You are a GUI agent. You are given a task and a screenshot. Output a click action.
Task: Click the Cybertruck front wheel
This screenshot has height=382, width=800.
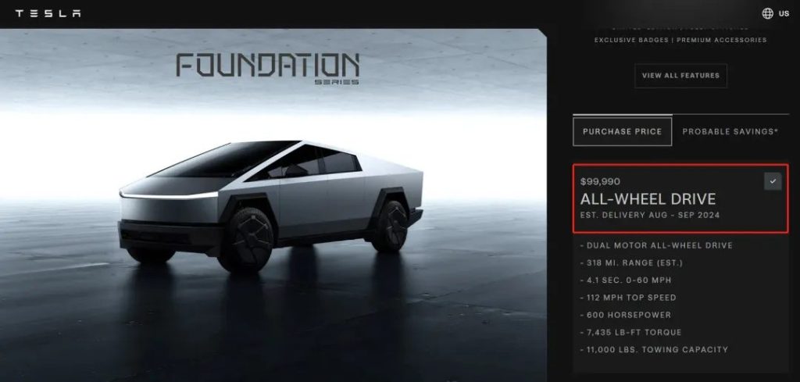click(x=245, y=239)
